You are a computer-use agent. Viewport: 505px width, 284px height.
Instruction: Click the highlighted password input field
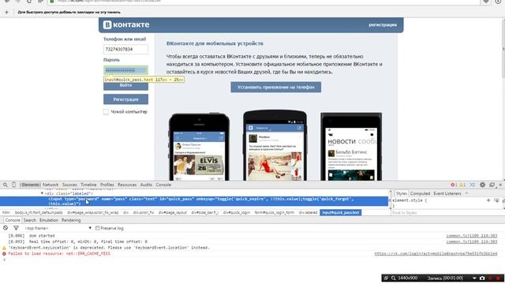125,70
